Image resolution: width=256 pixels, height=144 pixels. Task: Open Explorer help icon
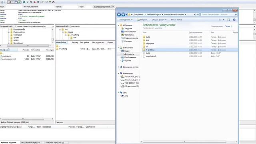pyautogui.click(x=234, y=20)
